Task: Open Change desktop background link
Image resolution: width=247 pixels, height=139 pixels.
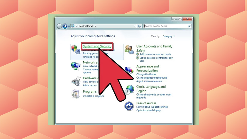Action: tap(152, 78)
